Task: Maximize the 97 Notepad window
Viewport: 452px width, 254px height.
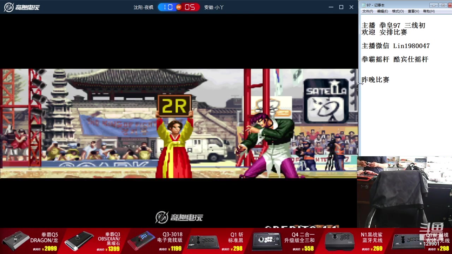Action: coord(443,5)
